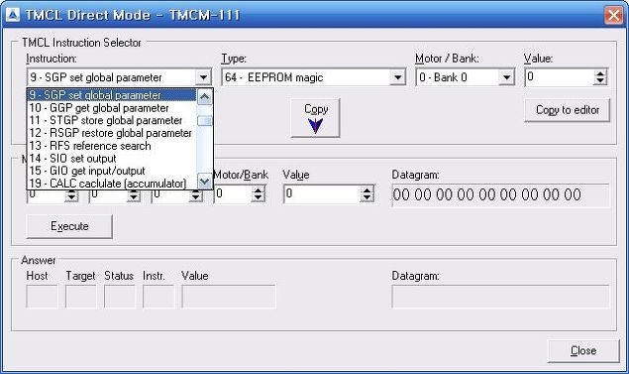Increase the manual Motor/Bank spinner
The image size is (629, 374).
click(259, 190)
